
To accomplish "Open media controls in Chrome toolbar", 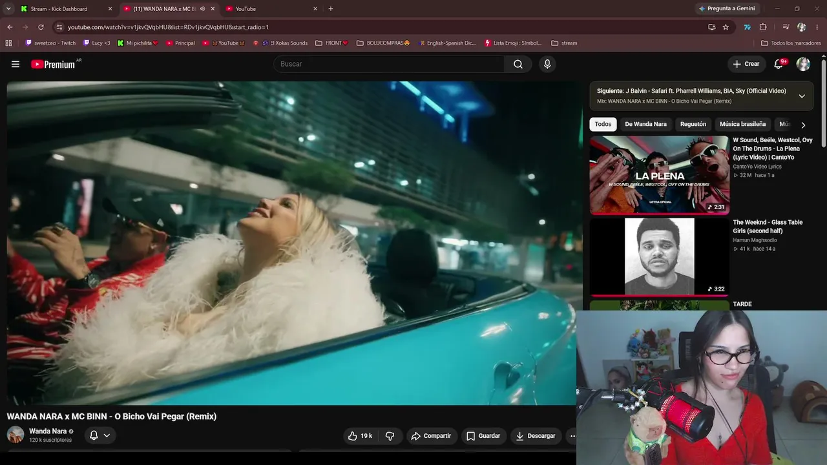I will click(x=786, y=27).
